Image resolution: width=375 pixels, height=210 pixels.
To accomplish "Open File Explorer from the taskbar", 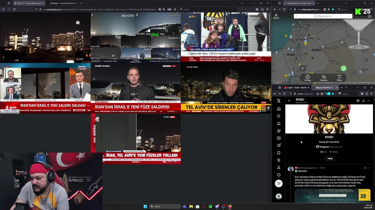I will (191, 206).
